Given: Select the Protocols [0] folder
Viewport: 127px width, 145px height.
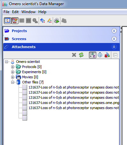Looking at the screenshot, I should click(x=32, y=67).
